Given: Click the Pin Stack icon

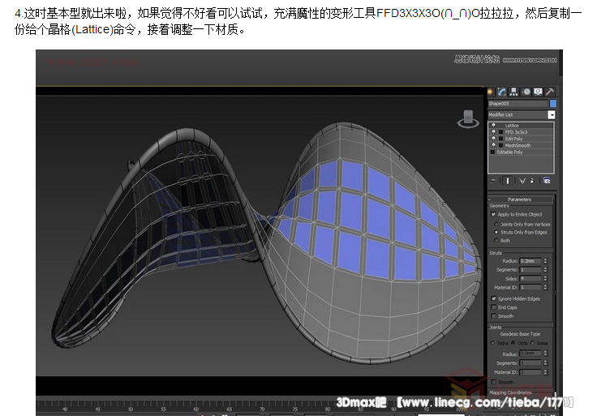Looking at the screenshot, I should point(493,180).
